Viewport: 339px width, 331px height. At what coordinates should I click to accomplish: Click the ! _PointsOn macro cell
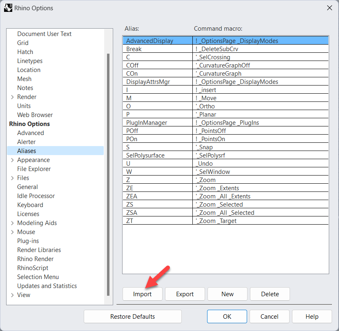(x=261, y=139)
